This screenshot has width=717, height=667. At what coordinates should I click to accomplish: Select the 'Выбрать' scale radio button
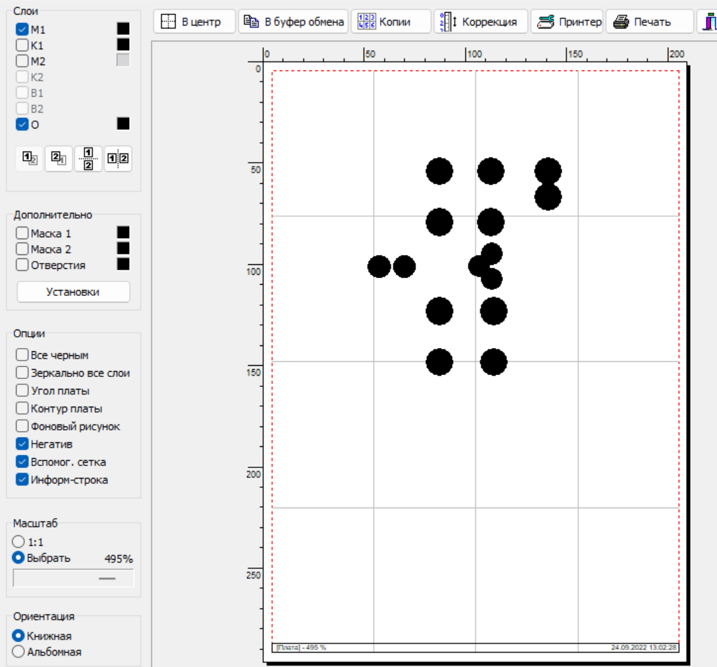(18, 558)
